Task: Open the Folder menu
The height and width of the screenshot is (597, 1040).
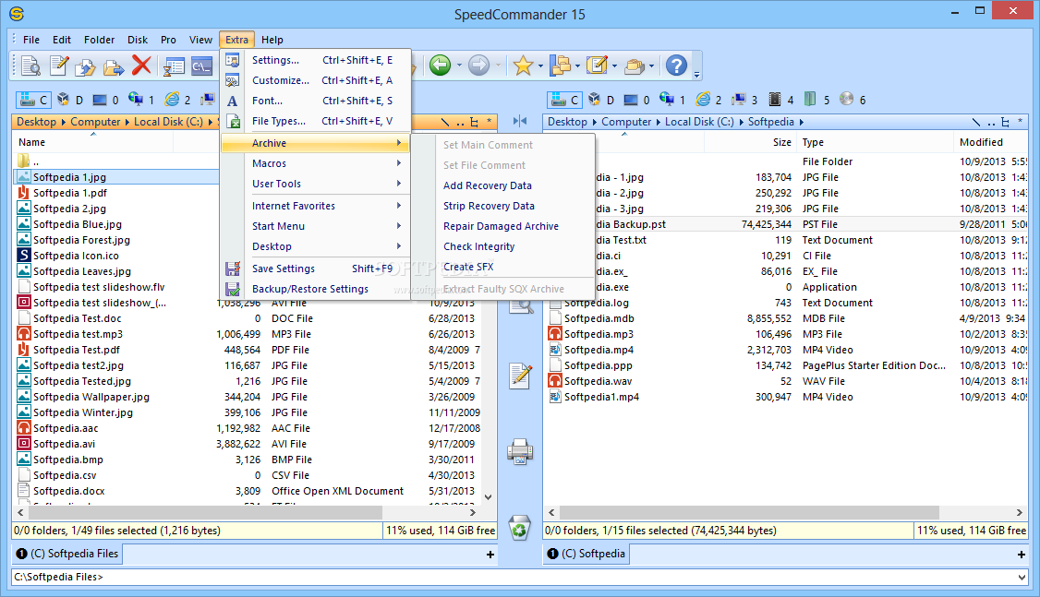Action: (x=100, y=40)
